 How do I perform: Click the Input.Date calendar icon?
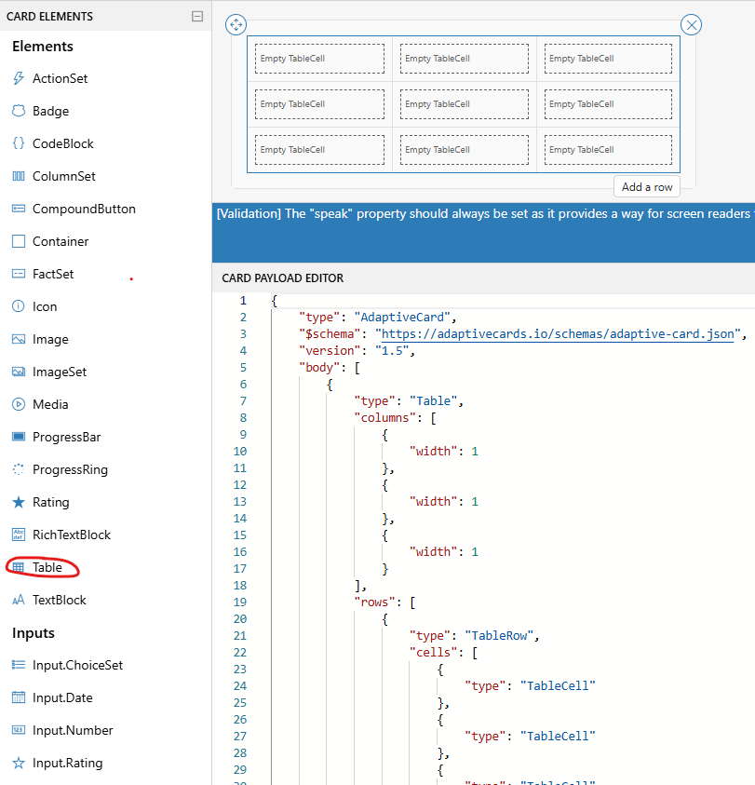pyautogui.click(x=19, y=697)
